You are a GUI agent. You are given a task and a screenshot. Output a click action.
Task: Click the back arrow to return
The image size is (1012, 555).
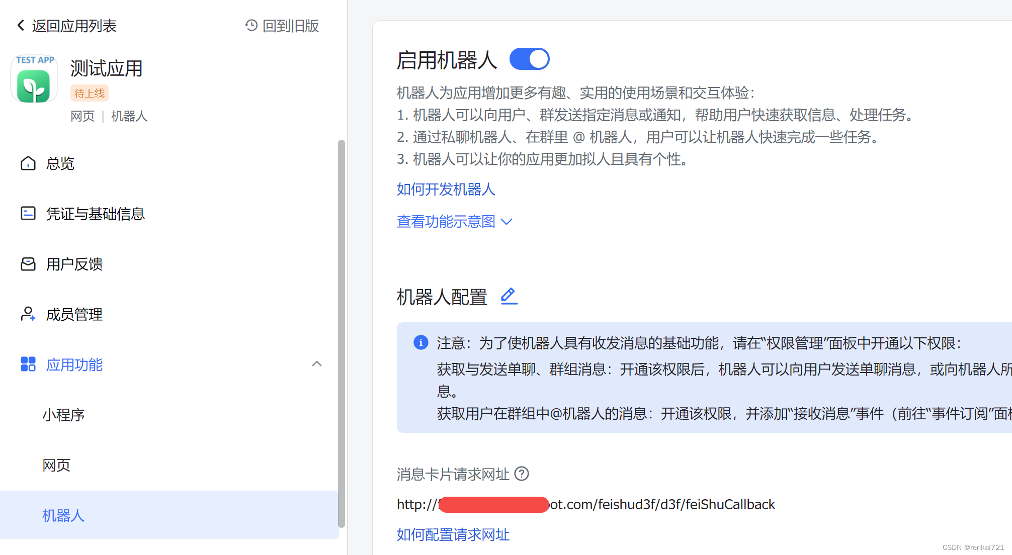point(20,25)
